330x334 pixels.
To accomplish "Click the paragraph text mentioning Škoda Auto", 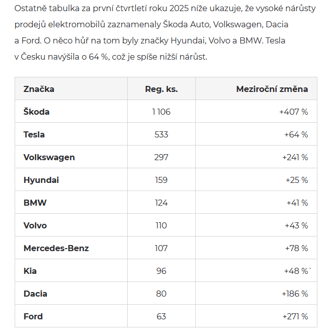I will point(165,32).
